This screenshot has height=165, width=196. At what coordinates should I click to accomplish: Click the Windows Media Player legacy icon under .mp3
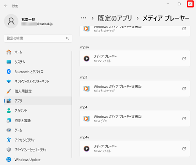(87, 89)
